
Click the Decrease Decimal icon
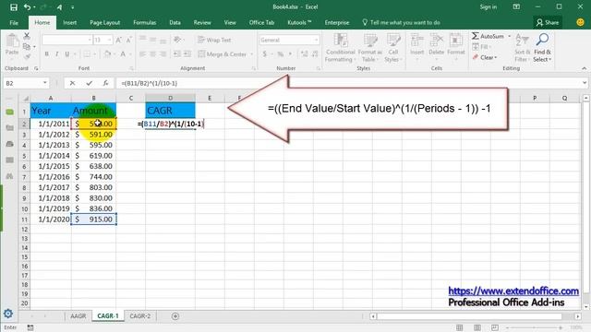coord(315,54)
